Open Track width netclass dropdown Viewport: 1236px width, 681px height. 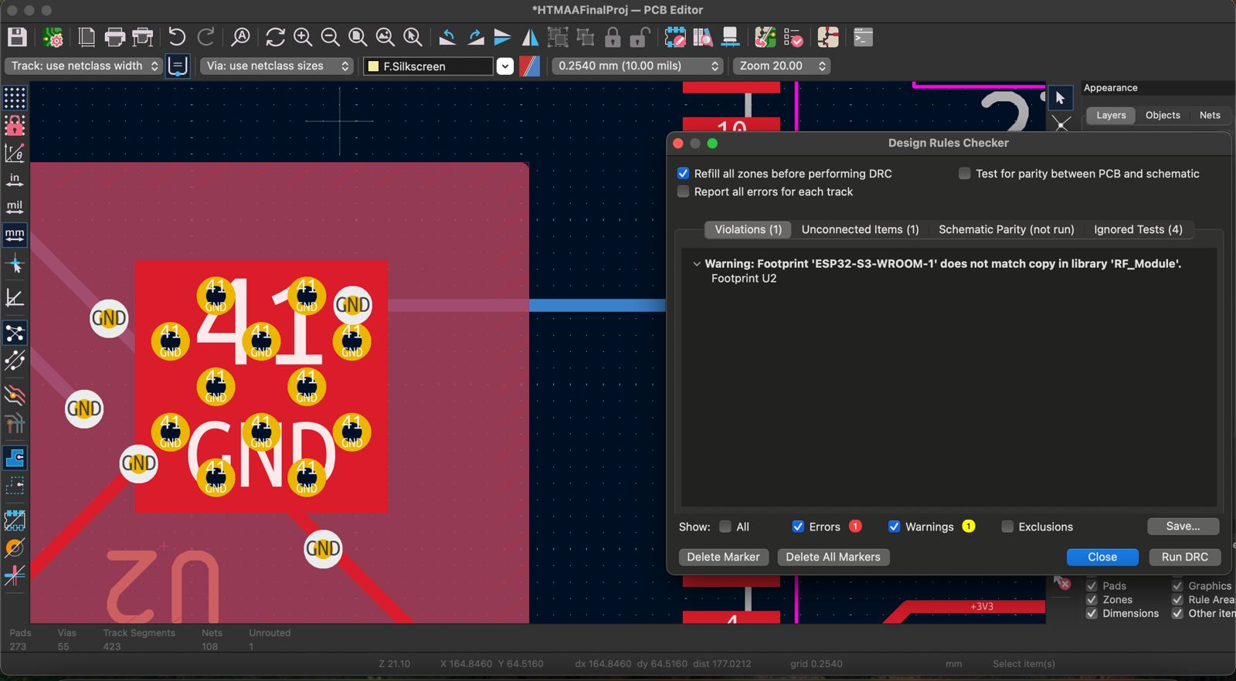pos(83,66)
